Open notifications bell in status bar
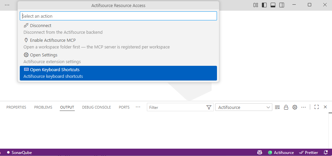The image size is (332, 156). 326,152
